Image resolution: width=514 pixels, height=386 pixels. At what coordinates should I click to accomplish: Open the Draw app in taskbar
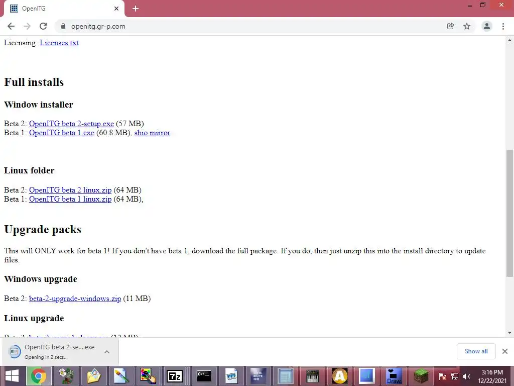[x=394, y=376]
